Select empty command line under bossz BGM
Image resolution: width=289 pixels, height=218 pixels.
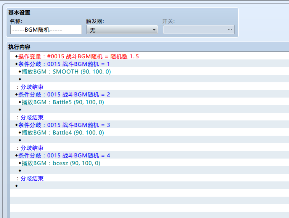150,171
